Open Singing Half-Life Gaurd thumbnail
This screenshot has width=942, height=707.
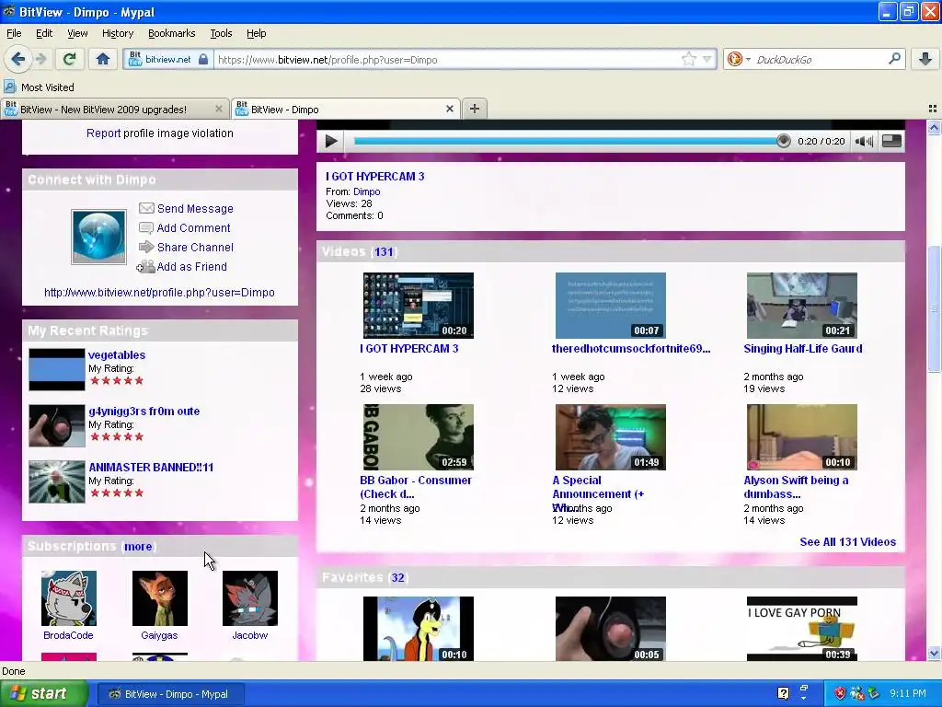(x=801, y=306)
